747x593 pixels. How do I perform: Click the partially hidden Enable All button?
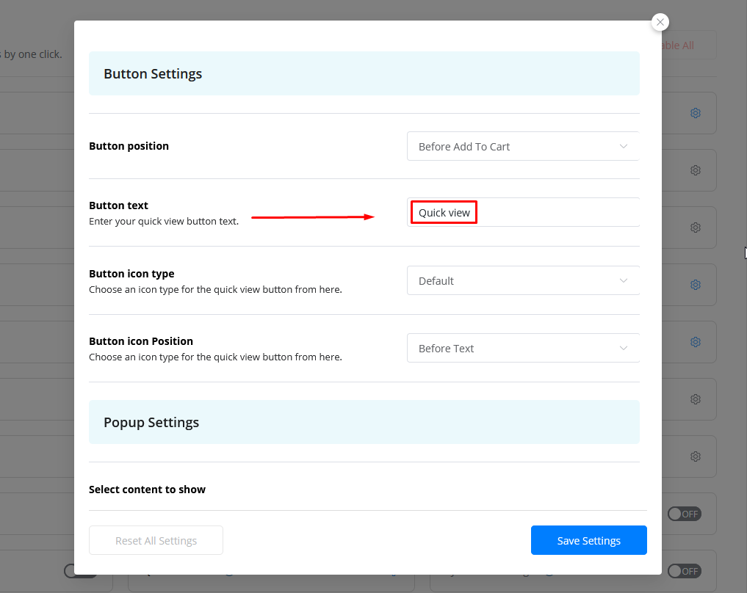coord(679,46)
